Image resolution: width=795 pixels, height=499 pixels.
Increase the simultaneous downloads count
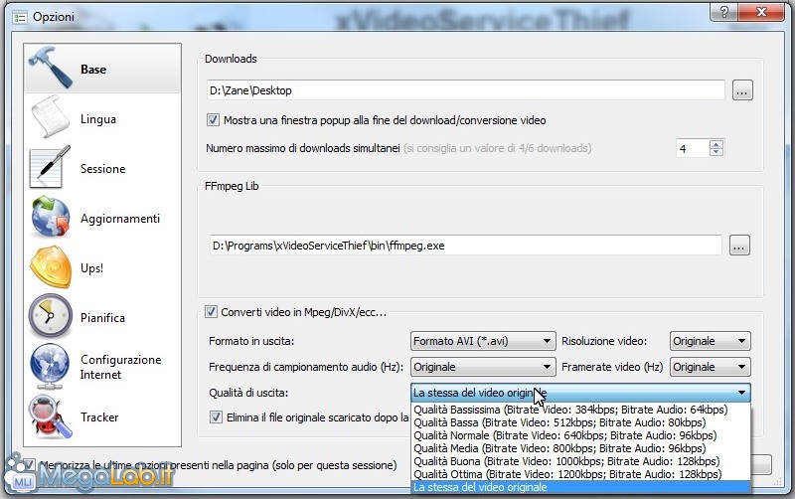coord(715,144)
